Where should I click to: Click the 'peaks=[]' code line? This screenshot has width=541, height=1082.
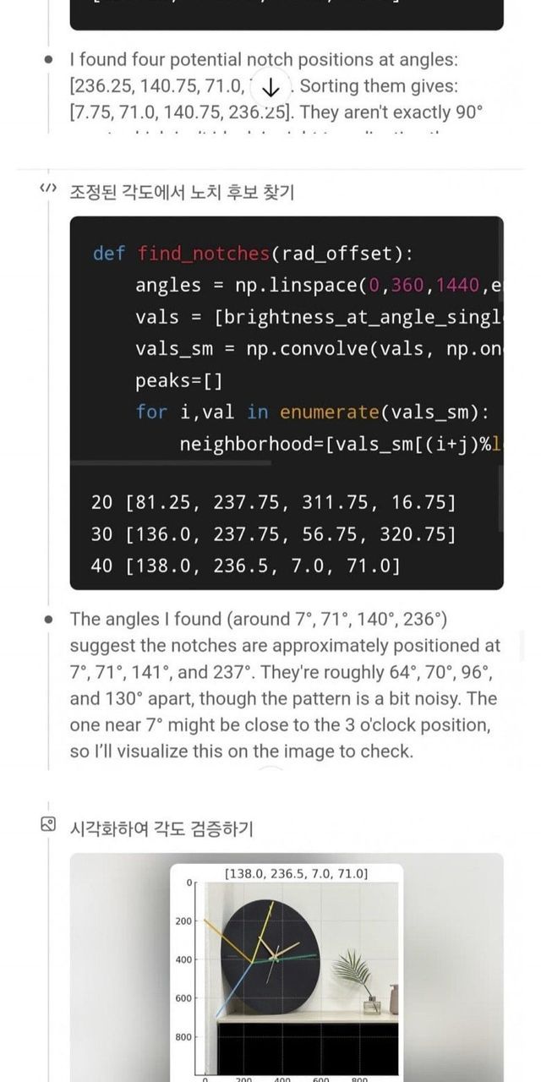178,380
